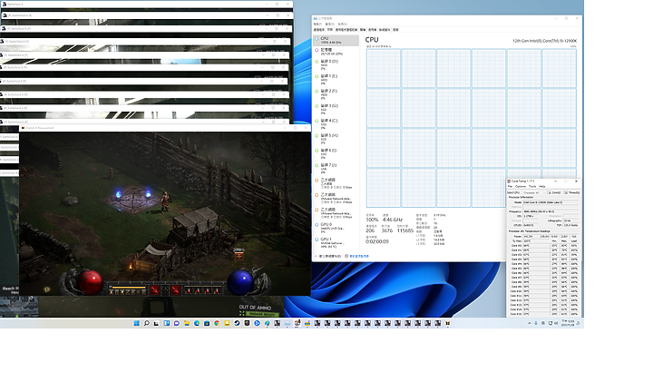Open Disk 0 (D:) performance entry

pyautogui.click(x=336, y=64)
